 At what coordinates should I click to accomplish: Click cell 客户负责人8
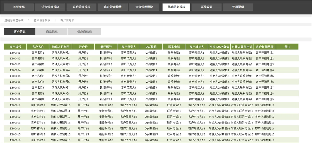coord(129,94)
